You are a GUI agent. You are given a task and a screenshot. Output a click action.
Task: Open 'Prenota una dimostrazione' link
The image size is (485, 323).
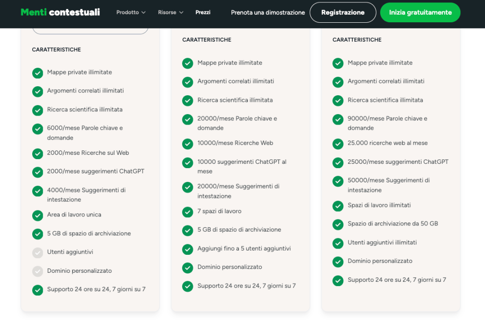click(268, 12)
